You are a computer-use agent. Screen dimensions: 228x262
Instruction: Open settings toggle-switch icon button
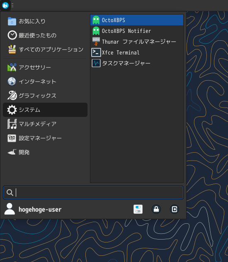point(138,209)
